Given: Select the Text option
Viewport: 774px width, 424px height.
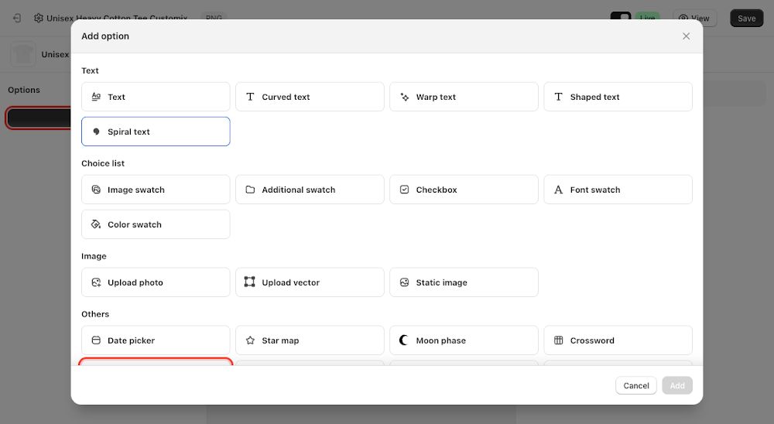Looking at the screenshot, I should (156, 97).
